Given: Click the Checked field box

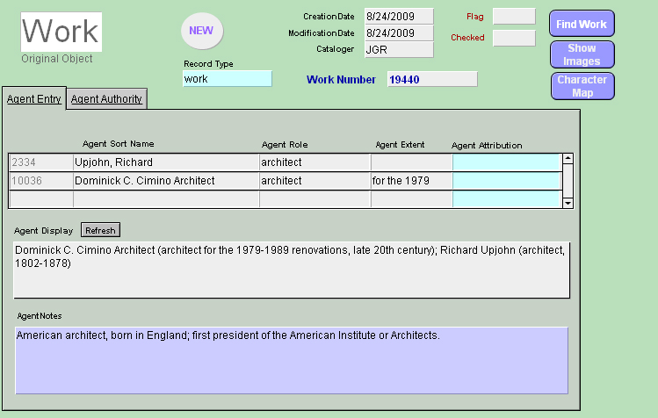Looking at the screenshot, I should click(x=513, y=38).
